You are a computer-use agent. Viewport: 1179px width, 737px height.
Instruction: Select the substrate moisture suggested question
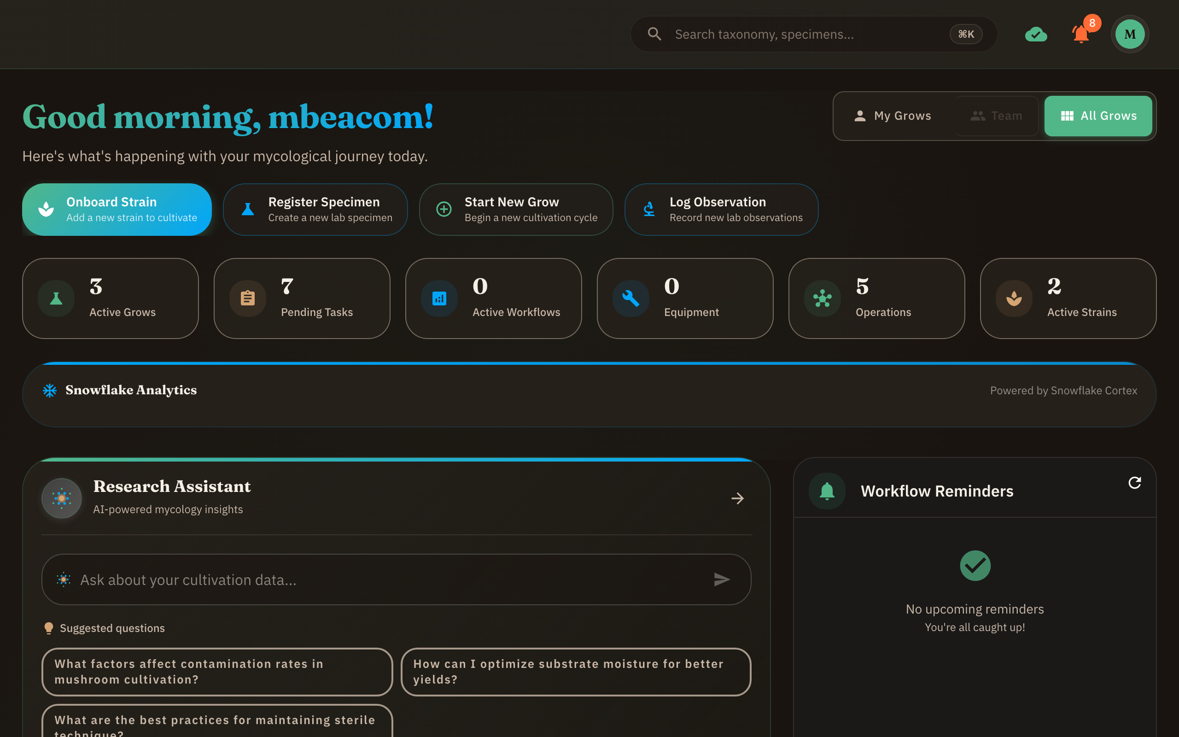click(575, 672)
